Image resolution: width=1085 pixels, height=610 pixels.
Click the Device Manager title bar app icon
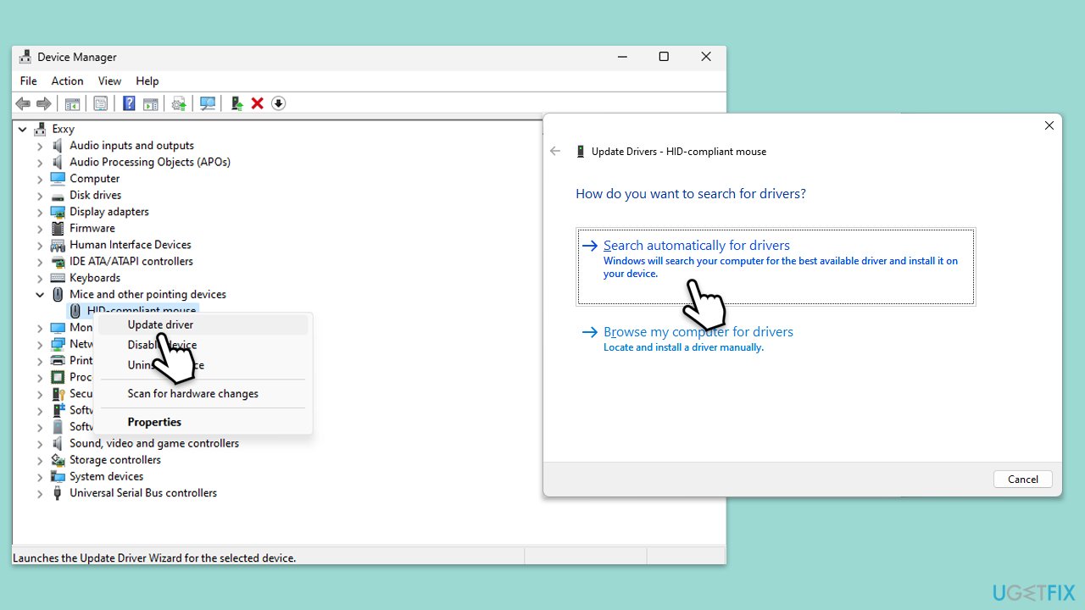point(25,57)
